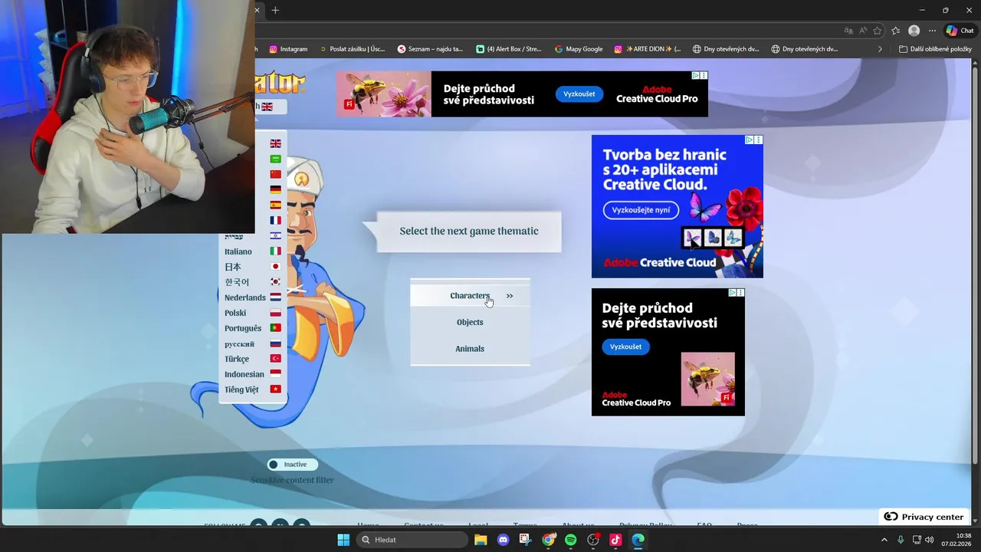This screenshot has width=981, height=552.
Task: Click the Hledat taskbar search box
Action: 412,540
